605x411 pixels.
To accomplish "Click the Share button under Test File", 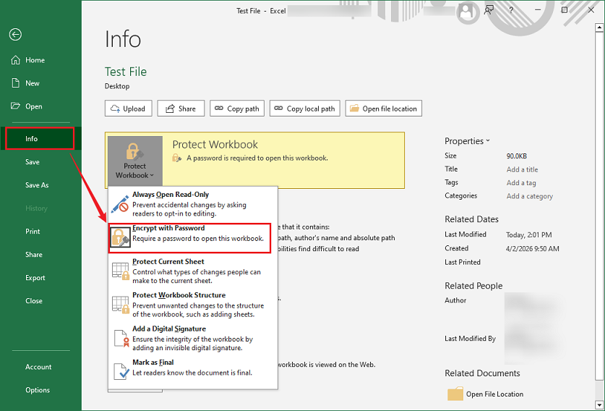I will click(181, 109).
